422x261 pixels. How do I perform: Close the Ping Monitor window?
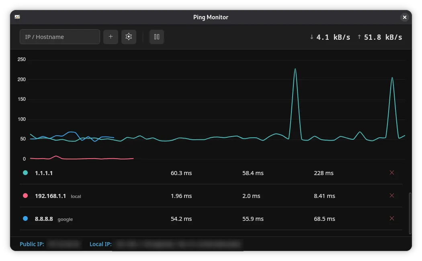404,17
